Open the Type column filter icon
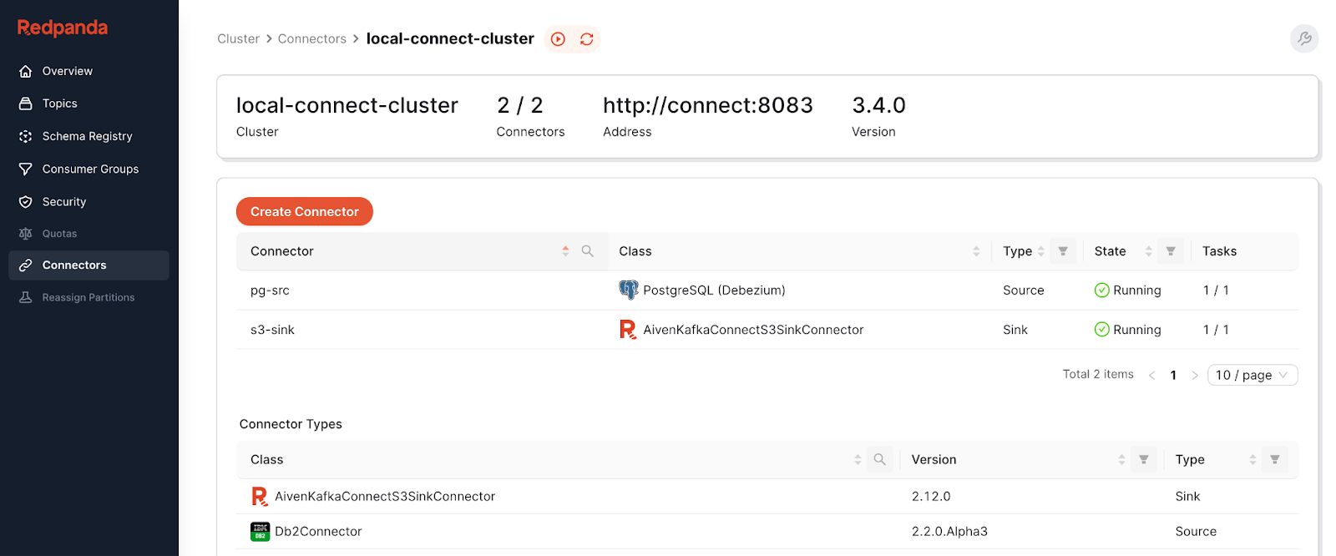Image resolution: width=1336 pixels, height=556 pixels. [x=1063, y=251]
